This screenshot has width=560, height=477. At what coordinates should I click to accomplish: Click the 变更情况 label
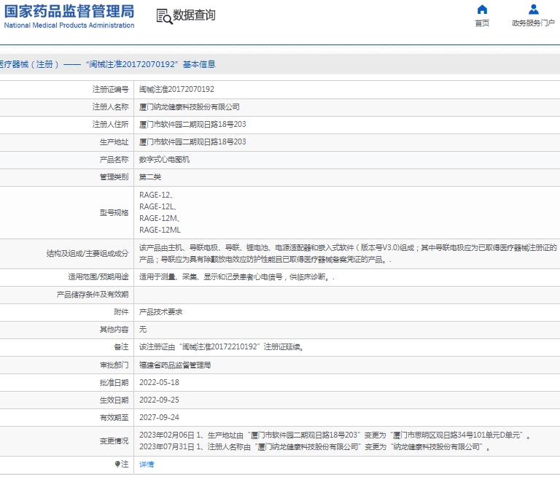(x=114, y=441)
